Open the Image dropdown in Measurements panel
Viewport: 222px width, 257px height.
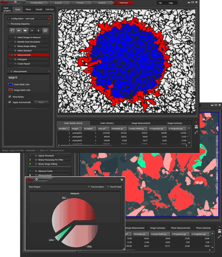13,78
